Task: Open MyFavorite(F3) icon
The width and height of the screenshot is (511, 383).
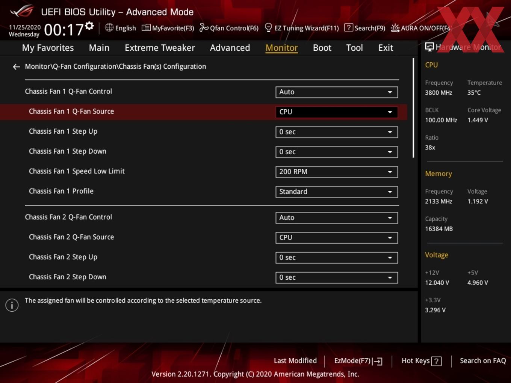Action: 146,28
